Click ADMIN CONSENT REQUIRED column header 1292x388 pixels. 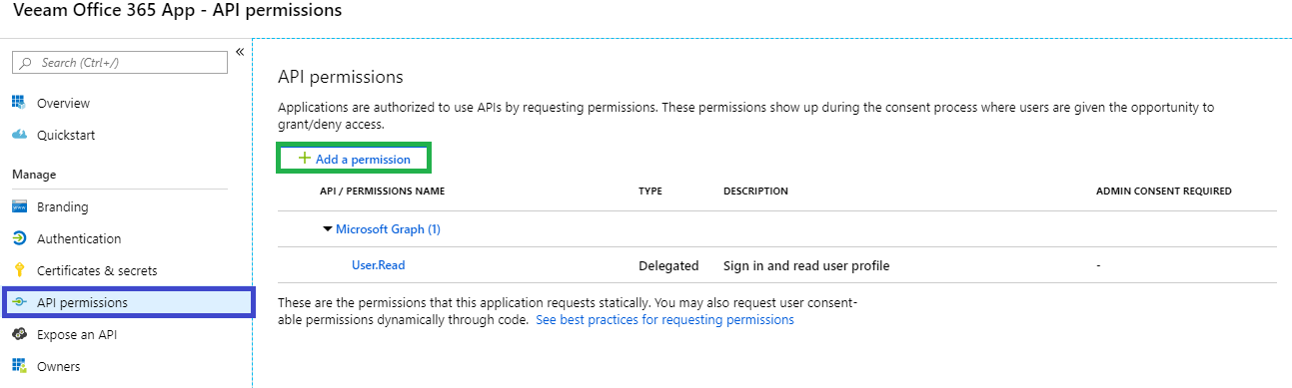pyautogui.click(x=1163, y=192)
